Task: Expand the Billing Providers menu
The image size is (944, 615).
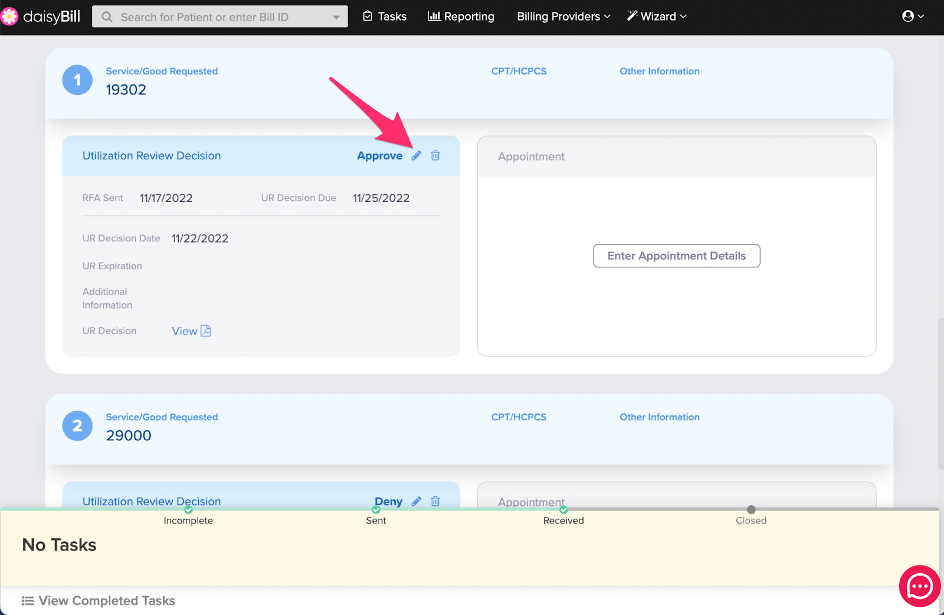Action: 563,17
